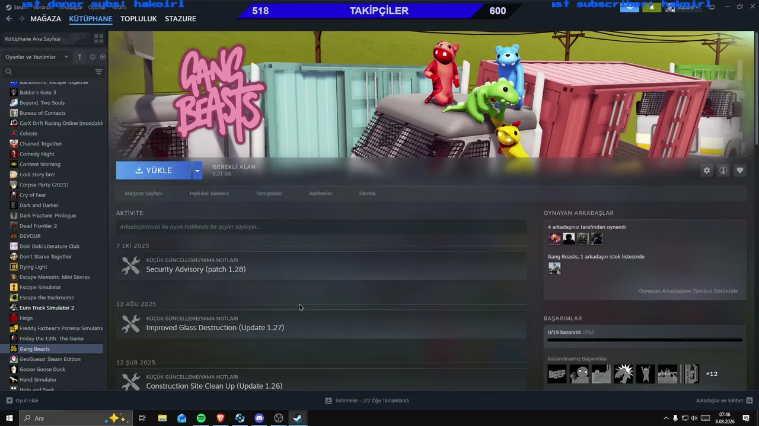Click the Windows action center notification icon
The image size is (759, 426).
point(746,418)
